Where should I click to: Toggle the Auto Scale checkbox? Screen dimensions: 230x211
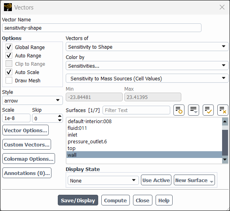pyautogui.click(x=9, y=72)
